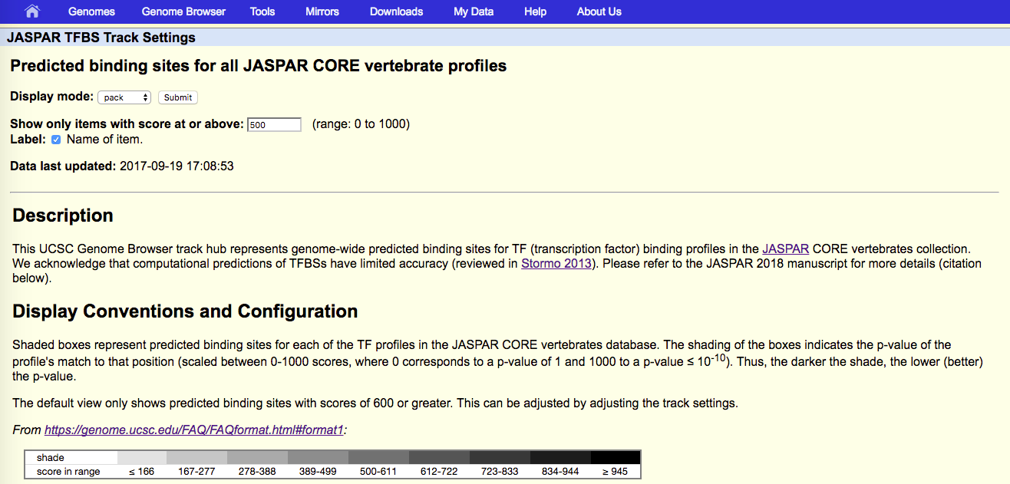Open the Genome Browser menu
The height and width of the screenshot is (484, 1010).
click(183, 12)
